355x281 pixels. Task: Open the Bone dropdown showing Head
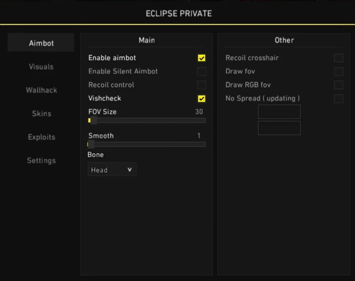112,169
